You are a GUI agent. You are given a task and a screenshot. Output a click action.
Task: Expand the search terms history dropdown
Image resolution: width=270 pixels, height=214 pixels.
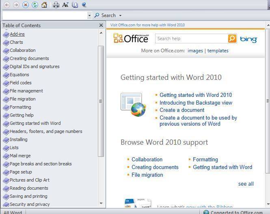pyautogui.click(x=89, y=15)
